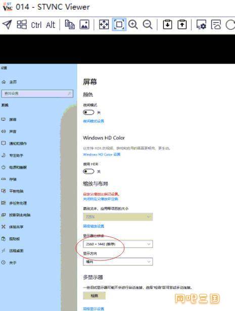
Task: Click the blue link under red custom scaling warning
Action: coord(101,199)
